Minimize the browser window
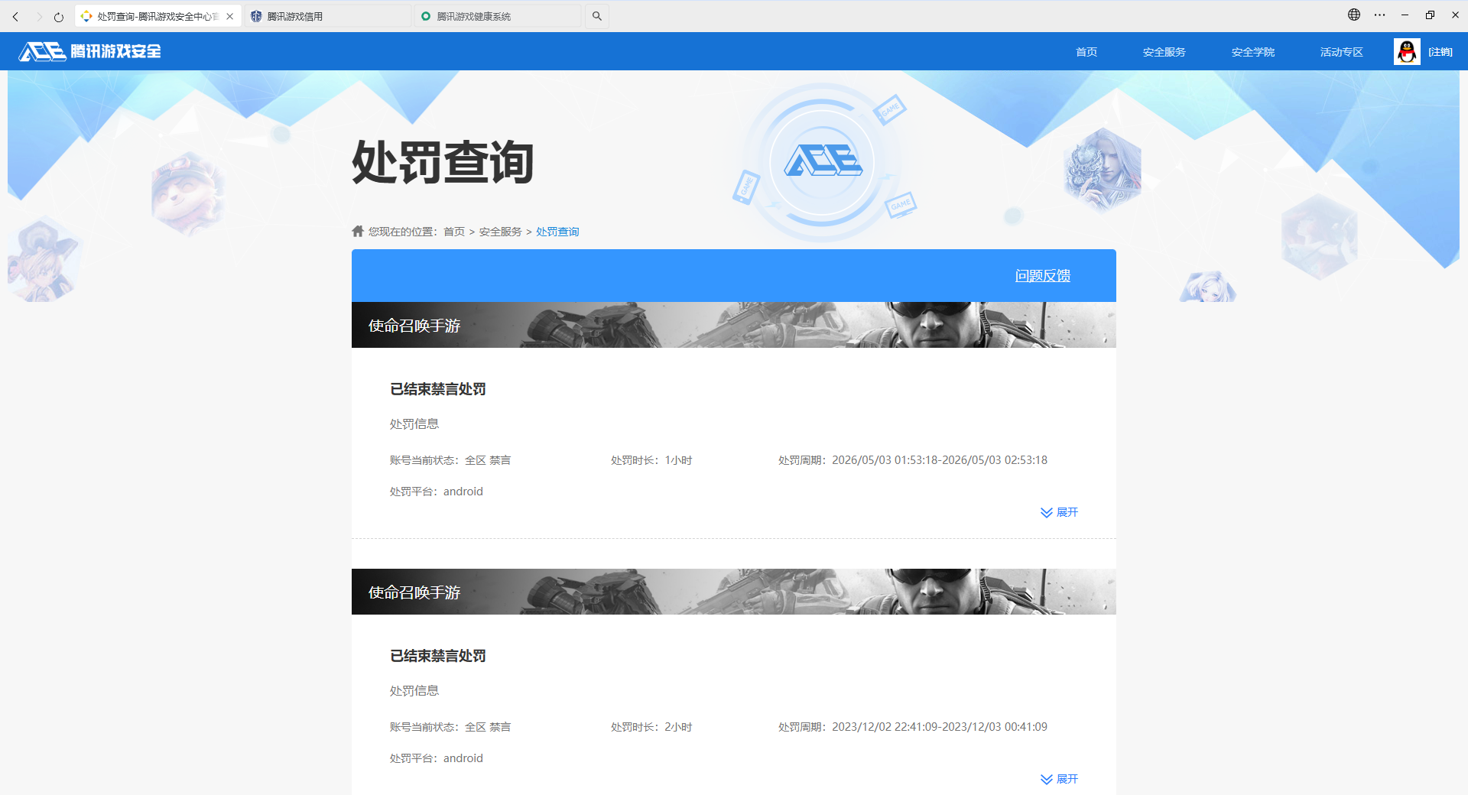The image size is (1468, 795). [1405, 15]
